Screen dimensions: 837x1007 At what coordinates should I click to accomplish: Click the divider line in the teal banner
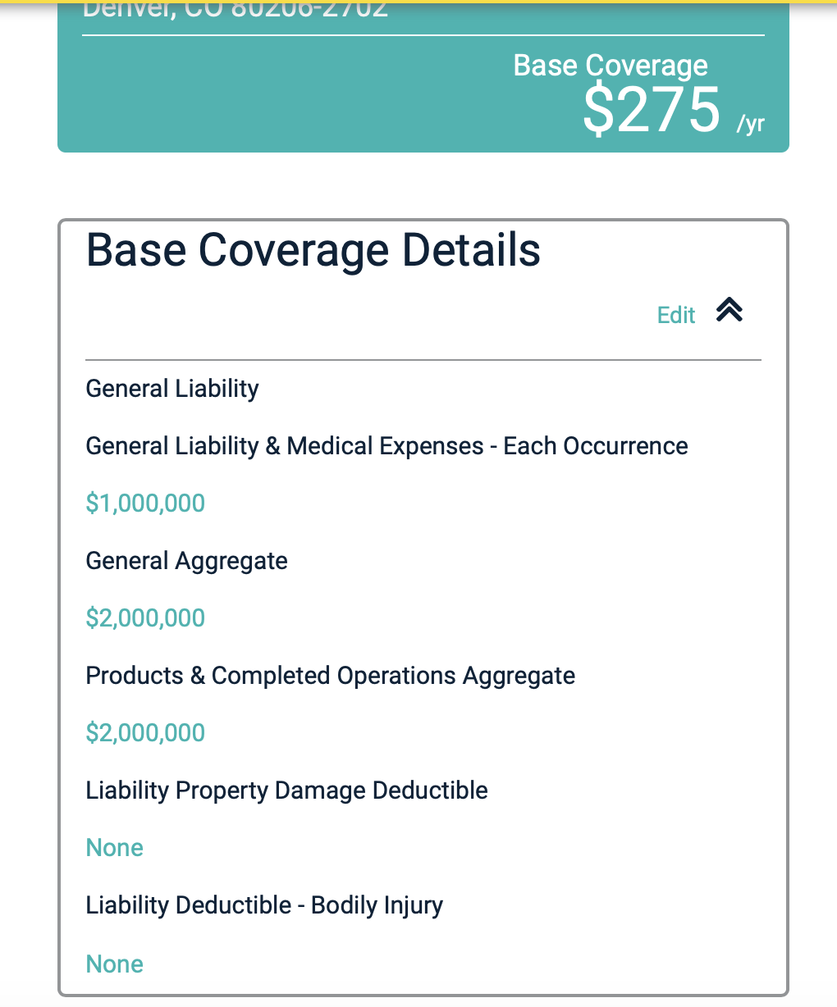tap(423, 35)
